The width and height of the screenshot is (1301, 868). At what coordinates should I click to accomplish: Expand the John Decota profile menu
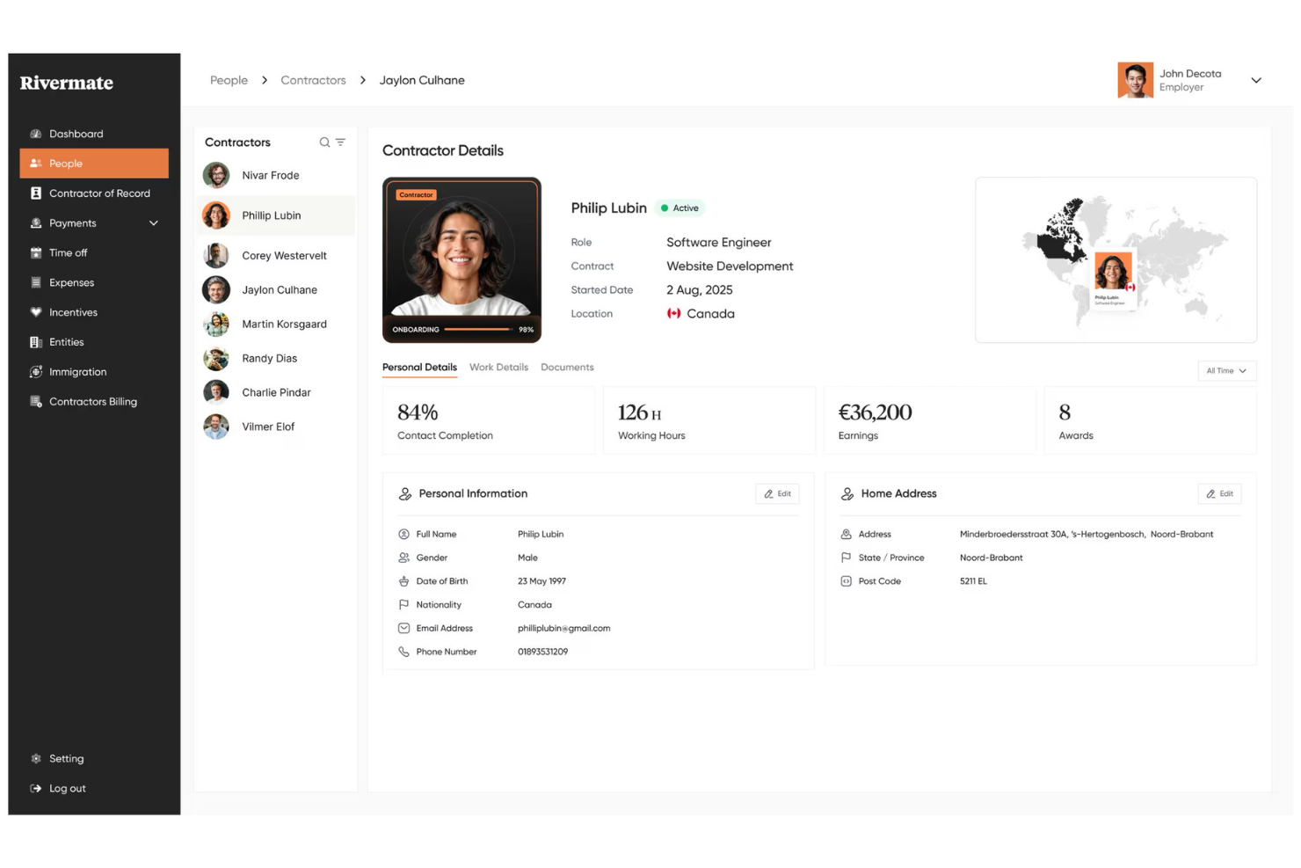point(1256,80)
